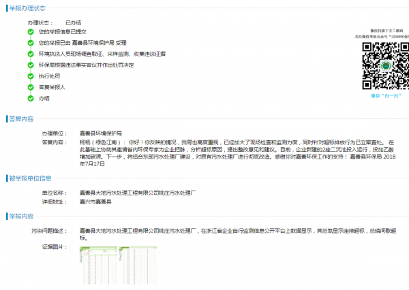This screenshot has width=409, height=290.
Task: Click the pollution description paragraph text
Action: click(238, 234)
